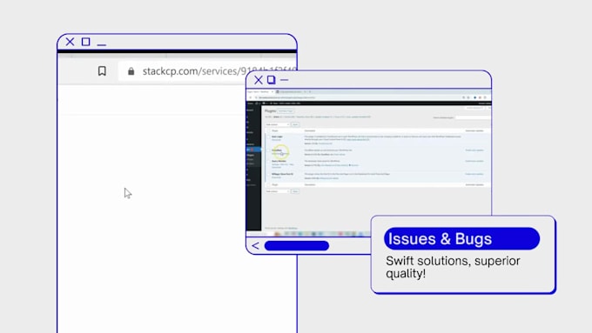Tick the select-all checkbox in the plugin table header

click(x=268, y=131)
